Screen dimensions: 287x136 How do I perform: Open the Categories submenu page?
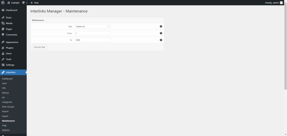pos(7,102)
